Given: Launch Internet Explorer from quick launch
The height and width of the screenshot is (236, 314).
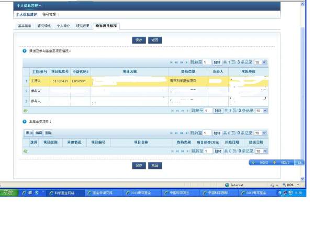Looking at the screenshot, I should point(24,193).
